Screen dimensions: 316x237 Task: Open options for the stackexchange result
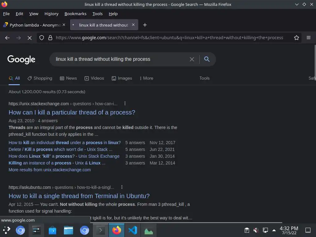(x=125, y=103)
